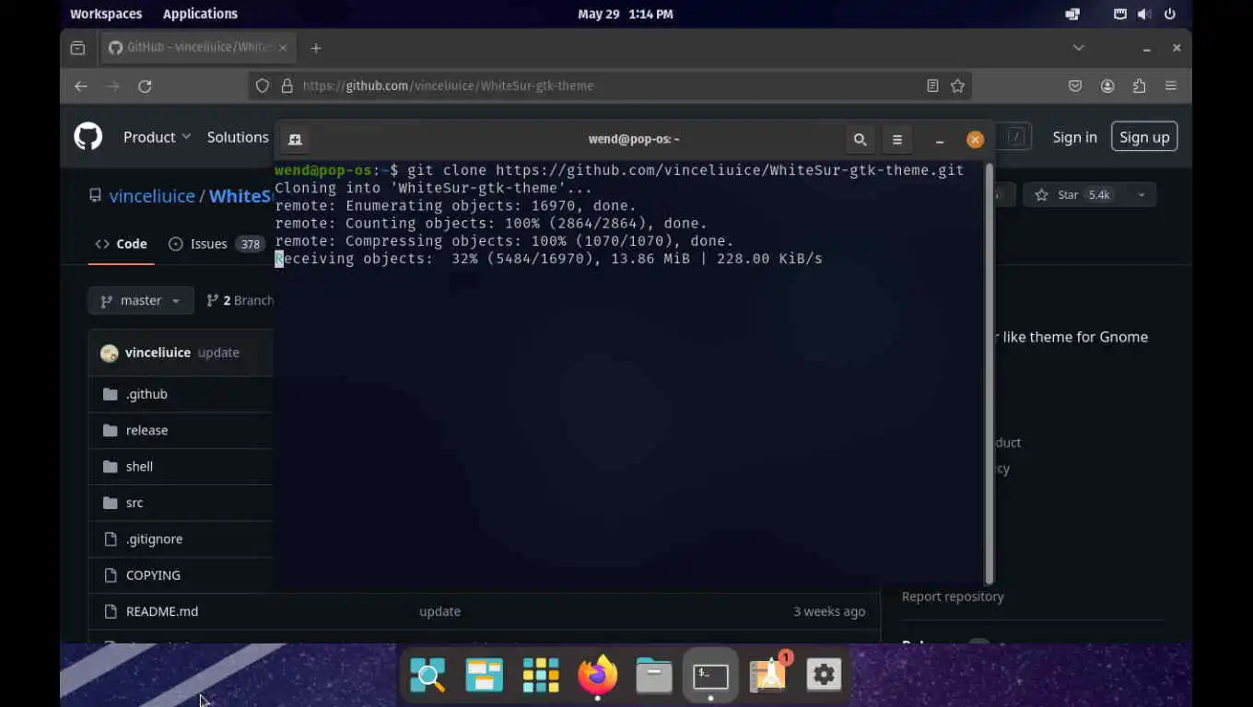Bookmark page with star icon
Image resolution: width=1253 pixels, height=707 pixels.
pyautogui.click(x=957, y=86)
